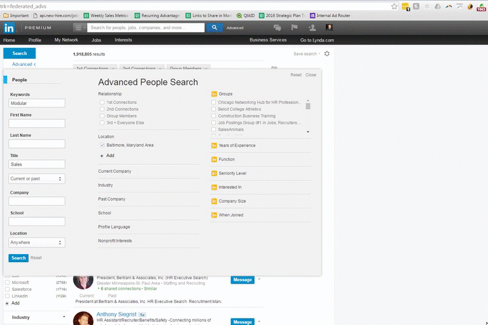Open the Location Anywhere dropdown

(37, 243)
